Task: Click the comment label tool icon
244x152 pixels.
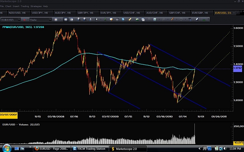Action: click(111, 19)
